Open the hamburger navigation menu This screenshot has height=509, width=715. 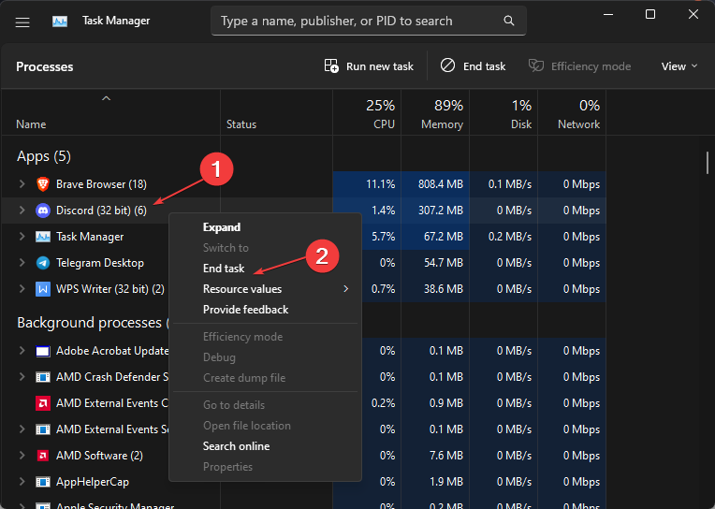[x=22, y=22]
